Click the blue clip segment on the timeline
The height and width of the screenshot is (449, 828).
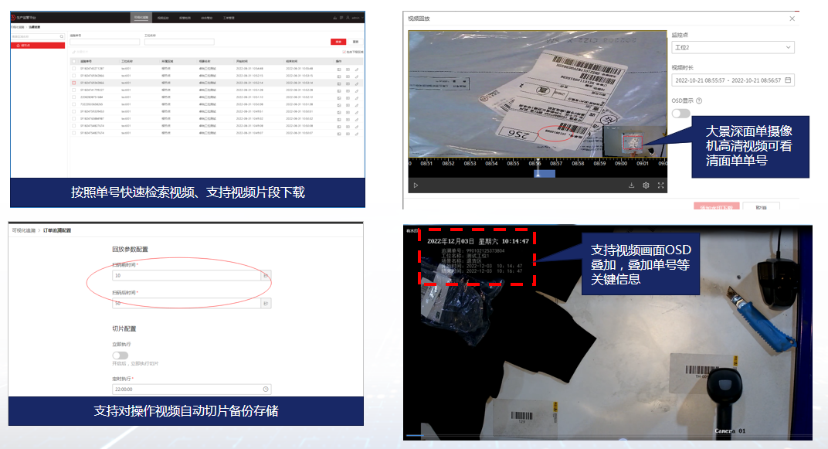545,173
